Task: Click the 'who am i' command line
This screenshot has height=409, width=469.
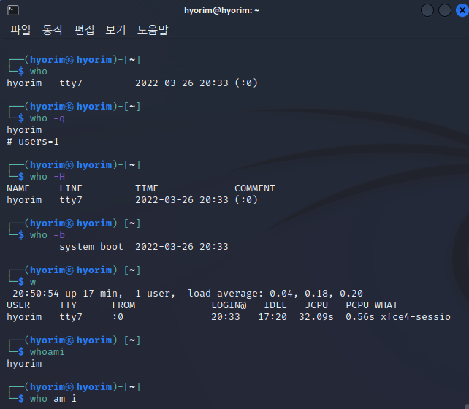Action: [x=53, y=399]
